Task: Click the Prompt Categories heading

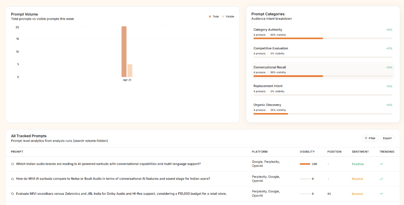Action: click(x=268, y=14)
